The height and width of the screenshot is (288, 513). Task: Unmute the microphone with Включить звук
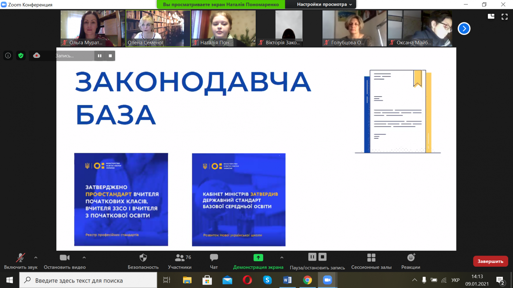tap(20, 262)
